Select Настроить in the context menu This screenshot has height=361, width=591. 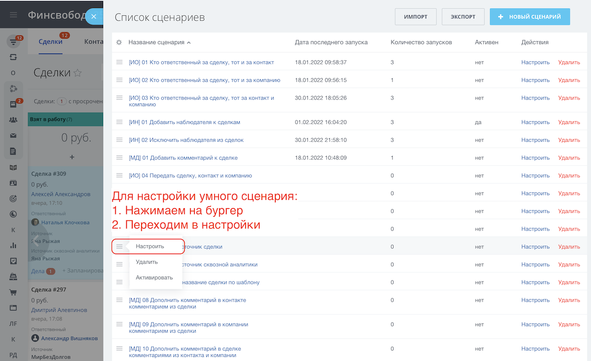click(149, 246)
